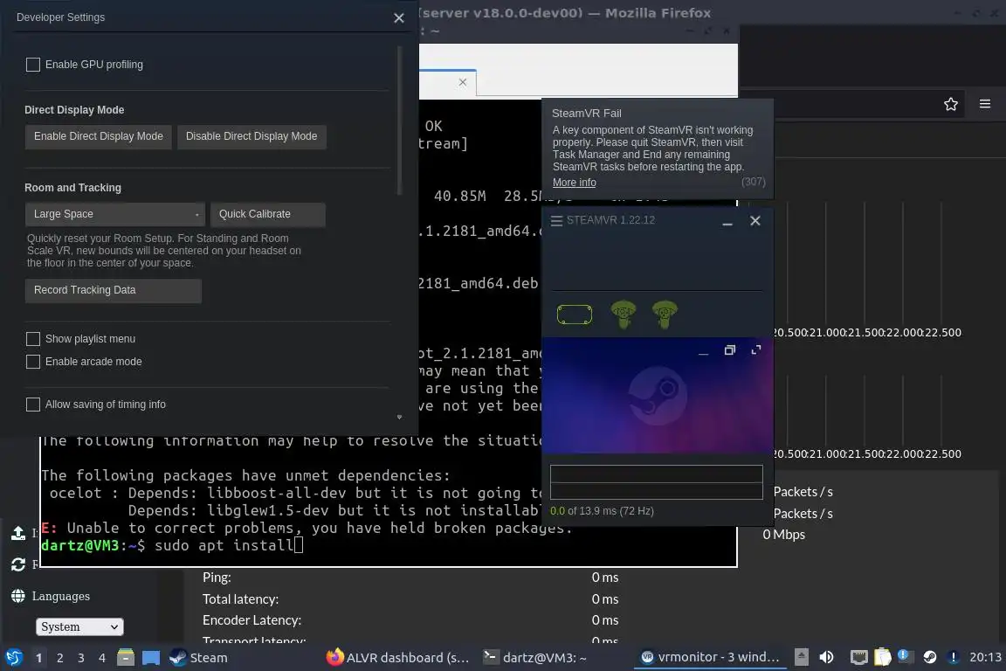Open the System language dropdown
The height and width of the screenshot is (671, 1006).
[79, 626]
